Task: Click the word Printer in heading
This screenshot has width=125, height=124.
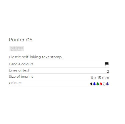Action: point(17,40)
